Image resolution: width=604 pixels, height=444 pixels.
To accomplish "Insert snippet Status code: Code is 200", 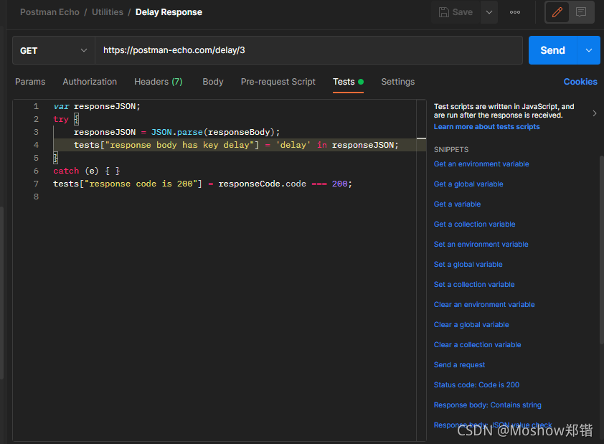I will point(476,384).
